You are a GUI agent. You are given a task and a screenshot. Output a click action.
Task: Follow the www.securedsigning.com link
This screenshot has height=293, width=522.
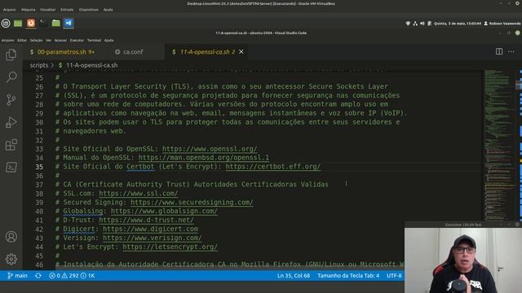tap(192, 202)
